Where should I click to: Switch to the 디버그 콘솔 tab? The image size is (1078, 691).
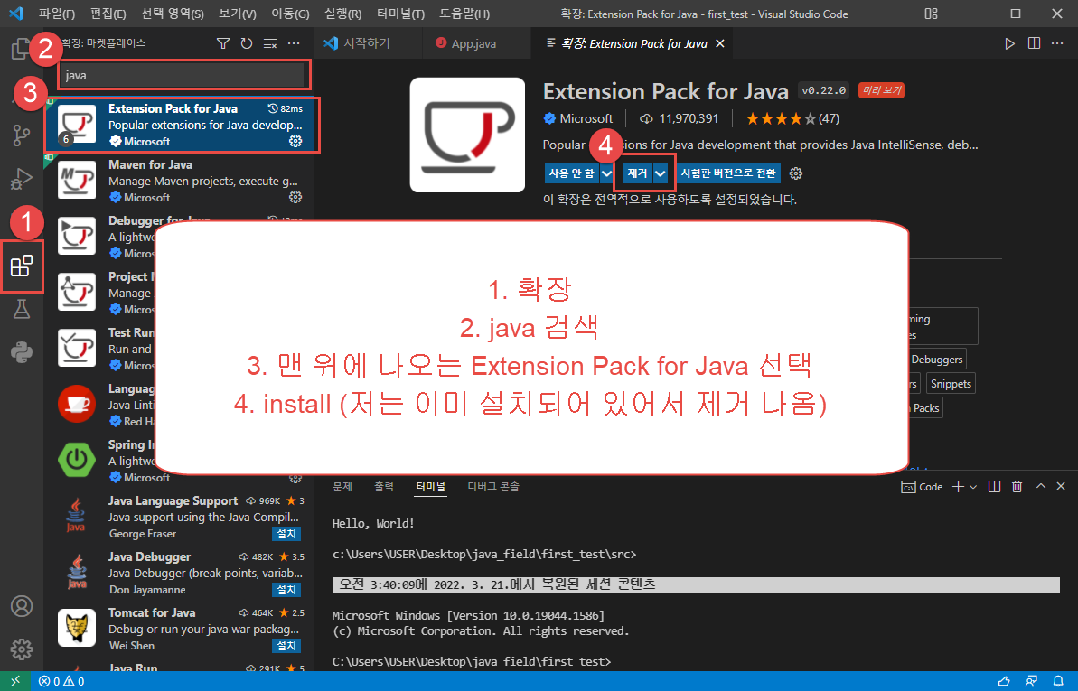(493, 487)
